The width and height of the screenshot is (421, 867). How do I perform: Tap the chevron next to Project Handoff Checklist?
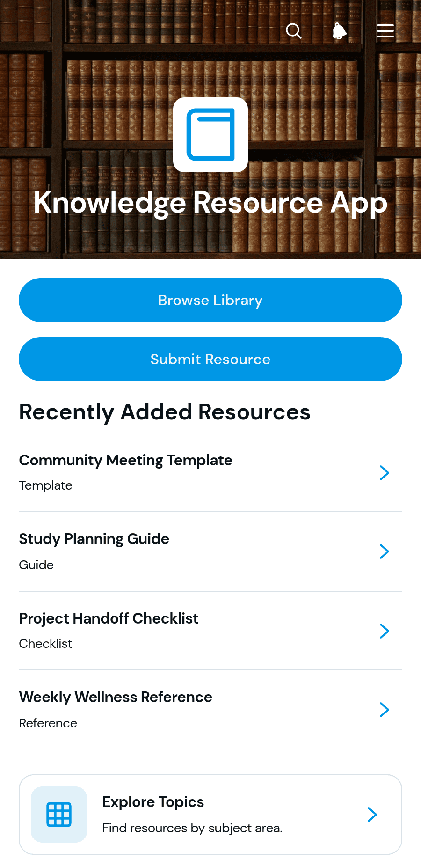(385, 631)
